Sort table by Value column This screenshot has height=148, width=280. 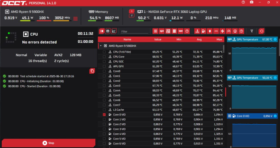(x=158, y=39)
